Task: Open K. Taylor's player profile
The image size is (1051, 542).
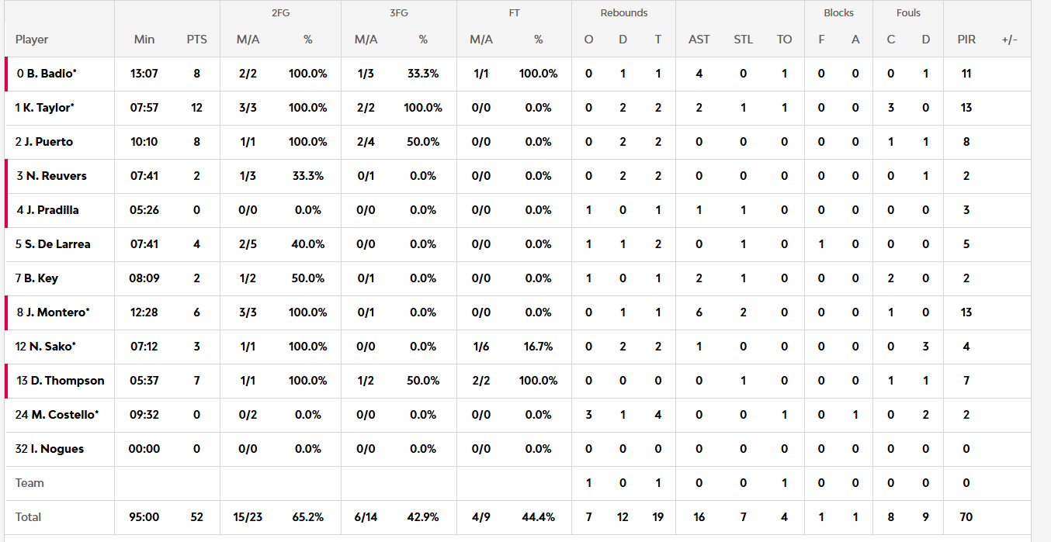Action: 45,108
